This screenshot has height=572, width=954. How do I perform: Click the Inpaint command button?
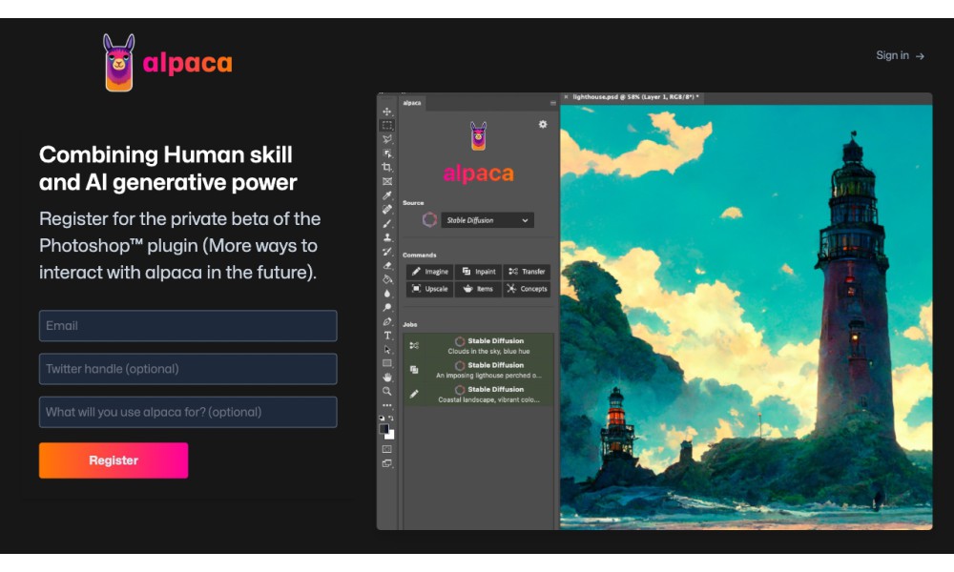tap(478, 272)
